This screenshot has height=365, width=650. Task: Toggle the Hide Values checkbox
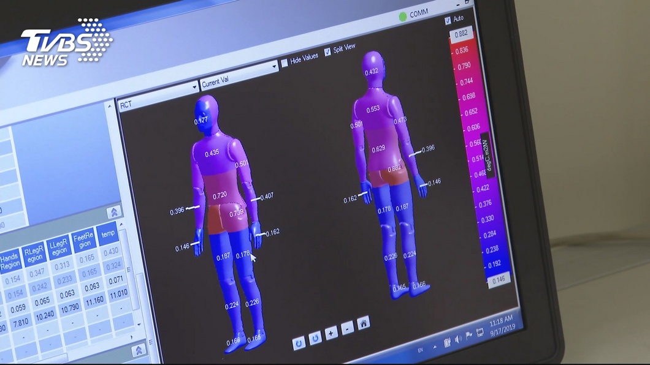[x=285, y=63]
